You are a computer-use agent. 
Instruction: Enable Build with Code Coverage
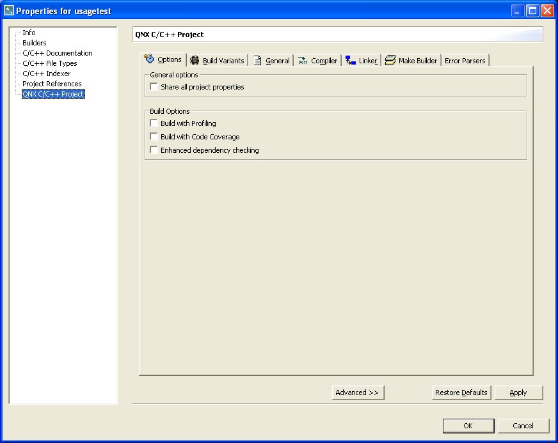pos(153,137)
